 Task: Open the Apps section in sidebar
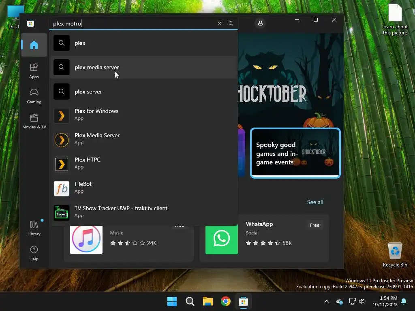point(34,71)
